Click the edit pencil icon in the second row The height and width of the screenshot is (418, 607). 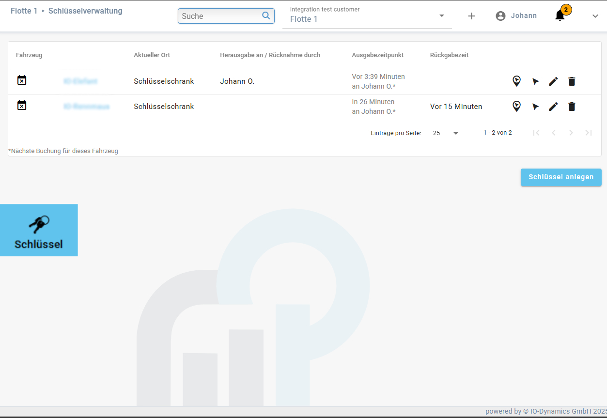(x=553, y=107)
